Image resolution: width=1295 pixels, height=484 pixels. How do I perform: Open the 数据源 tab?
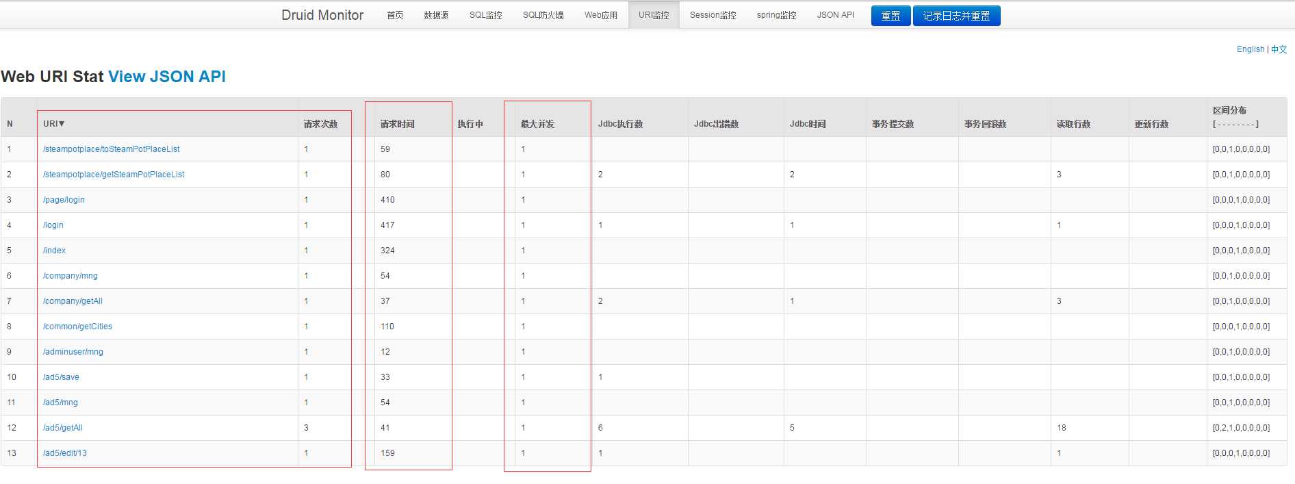(x=436, y=15)
